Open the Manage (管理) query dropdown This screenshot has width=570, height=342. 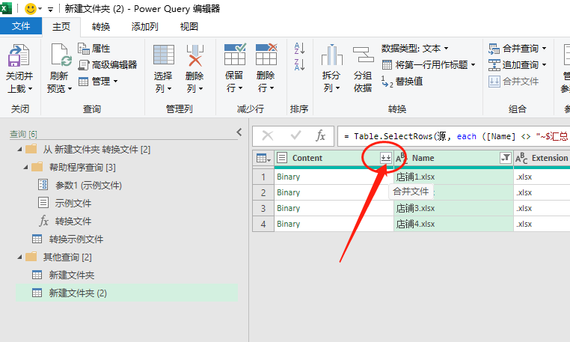coord(98,81)
